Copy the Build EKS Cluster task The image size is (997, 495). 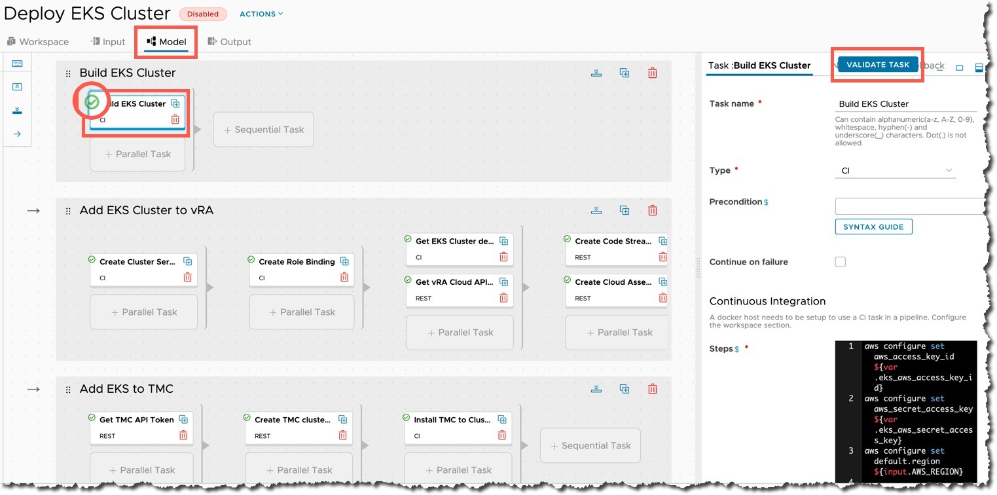pyautogui.click(x=175, y=103)
